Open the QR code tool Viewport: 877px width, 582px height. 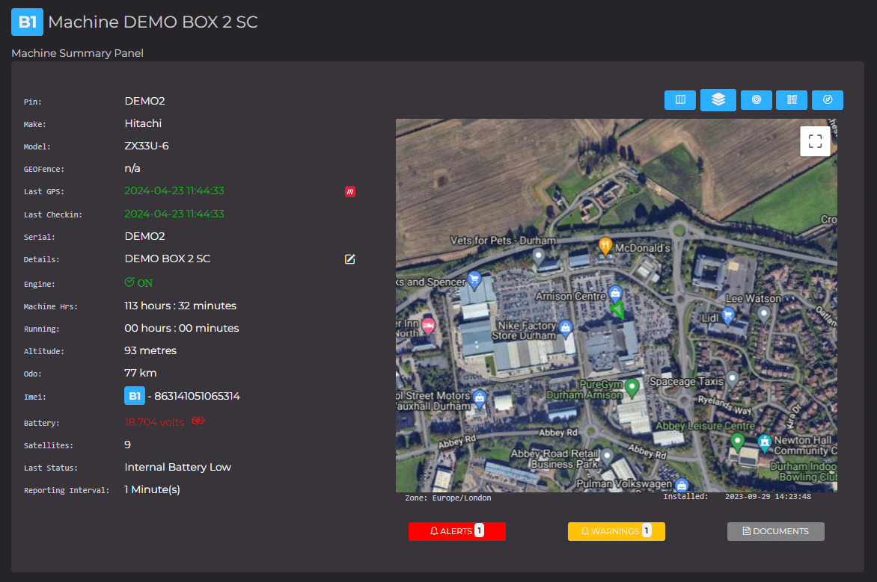791,99
